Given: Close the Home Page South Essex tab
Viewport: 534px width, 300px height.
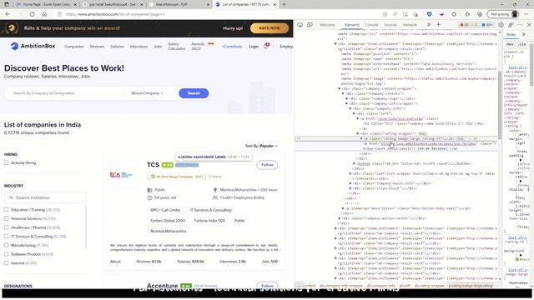Looking at the screenshot, I should pyautogui.click(x=75, y=4).
